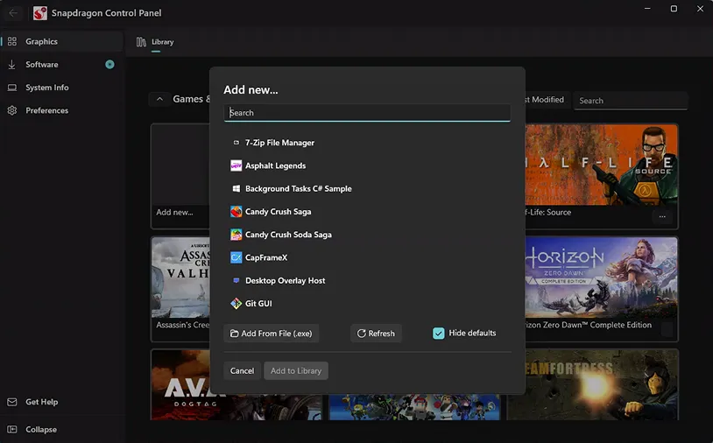
Task: Choose CapFrameX in the app list
Action: click(265, 257)
